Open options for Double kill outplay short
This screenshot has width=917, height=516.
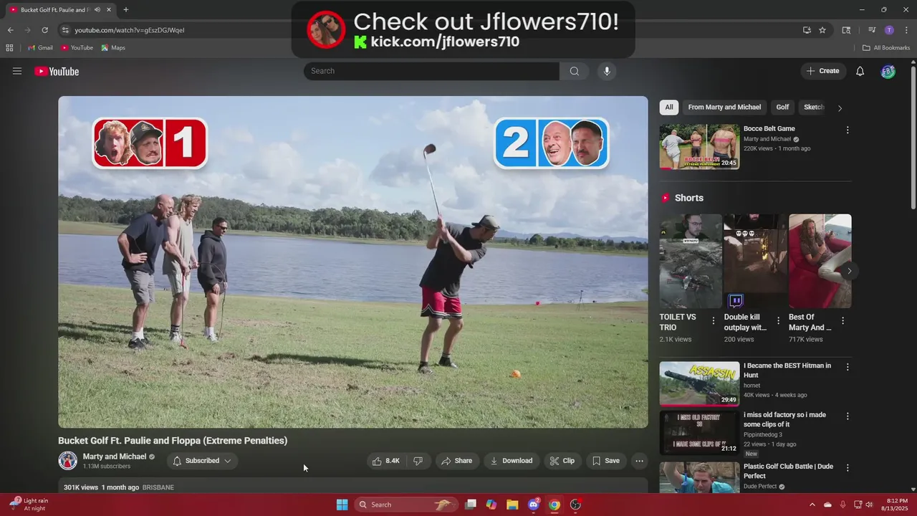coord(778,321)
